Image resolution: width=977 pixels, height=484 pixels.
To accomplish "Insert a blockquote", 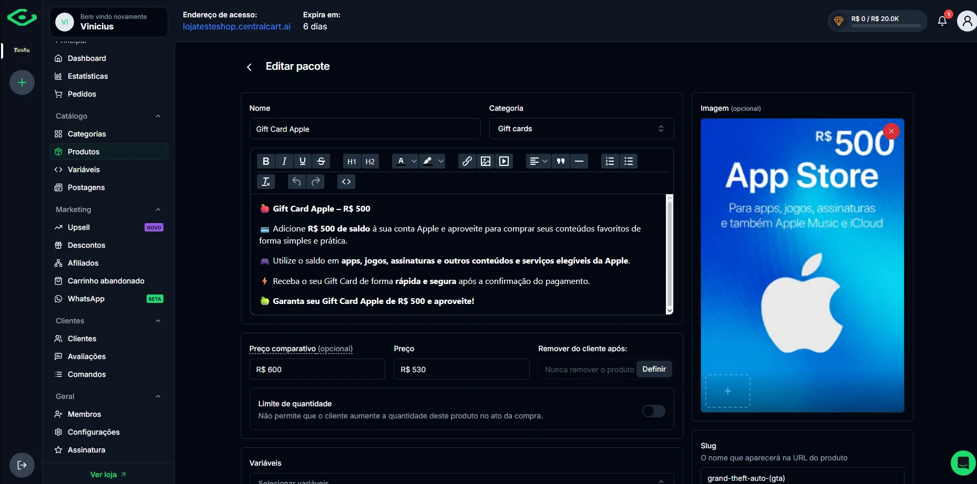I will [561, 161].
